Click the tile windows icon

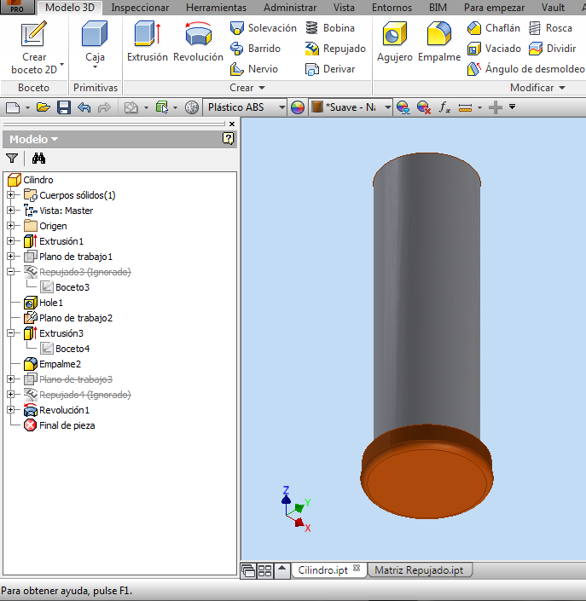point(265,571)
